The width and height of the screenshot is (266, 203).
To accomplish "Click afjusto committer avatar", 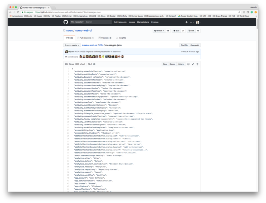I will coord(66,52).
